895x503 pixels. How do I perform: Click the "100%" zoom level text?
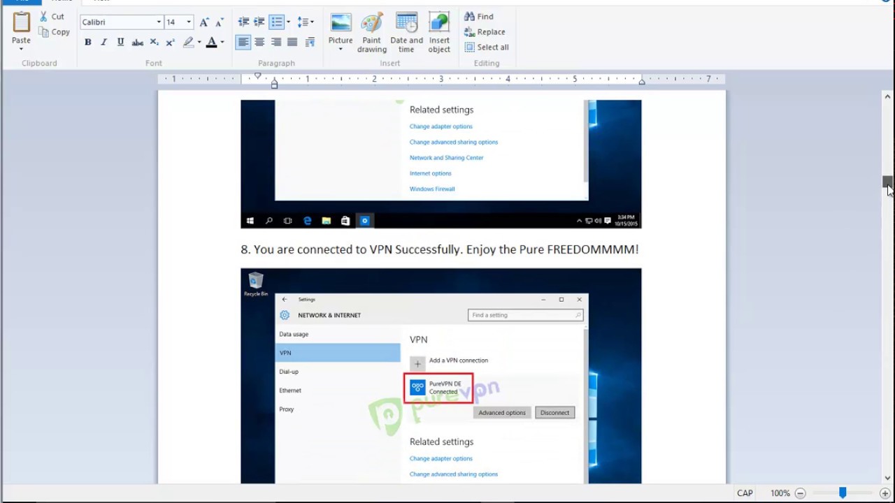pos(780,493)
